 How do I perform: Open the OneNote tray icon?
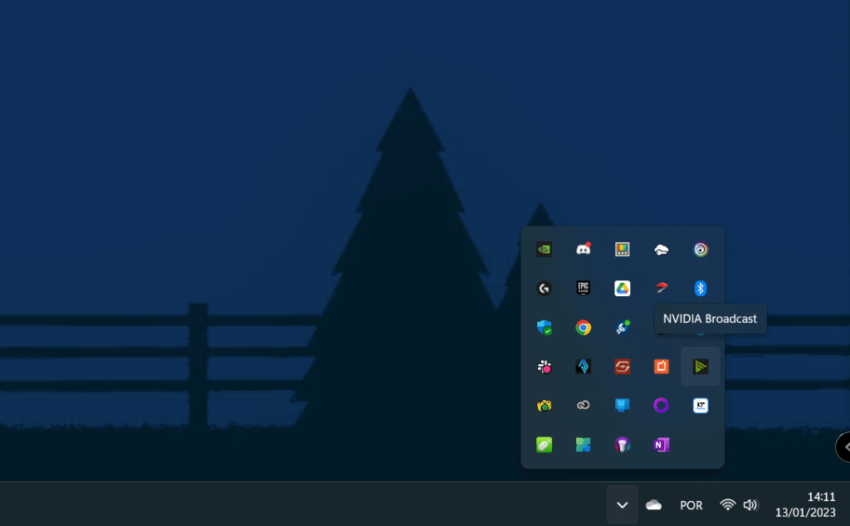click(661, 445)
